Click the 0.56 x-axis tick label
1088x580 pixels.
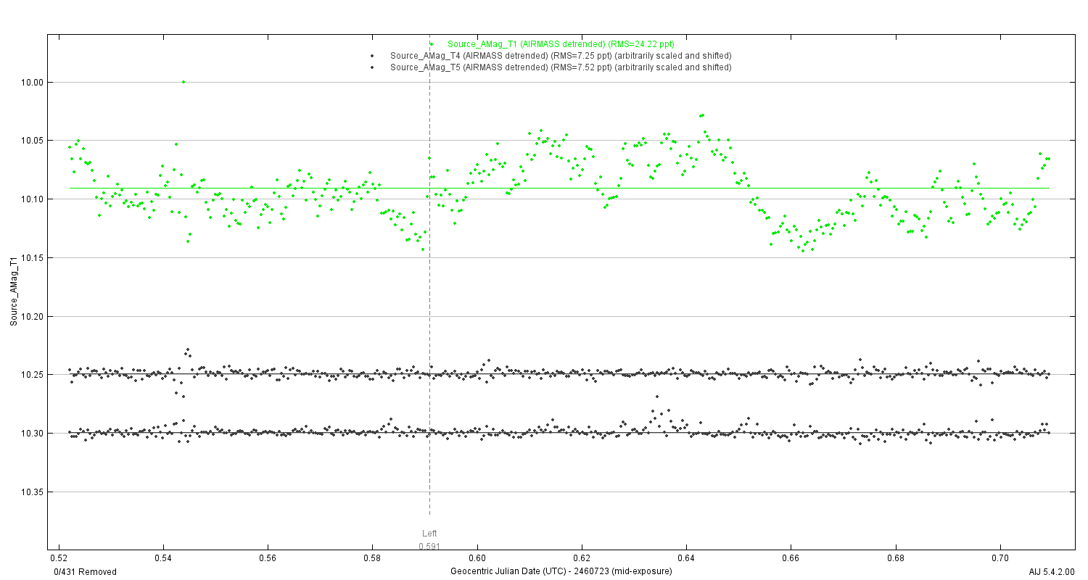(x=268, y=559)
